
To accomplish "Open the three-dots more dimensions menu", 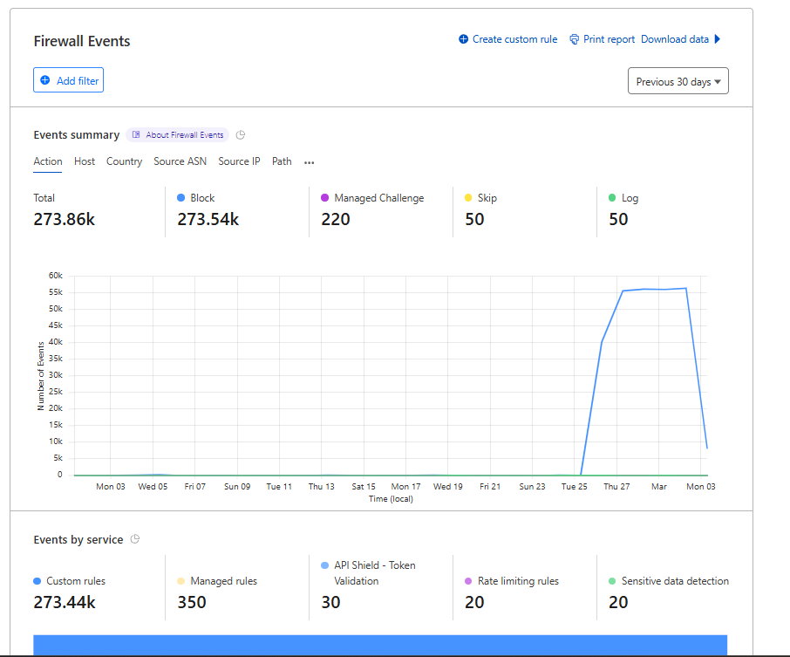I will tap(309, 162).
